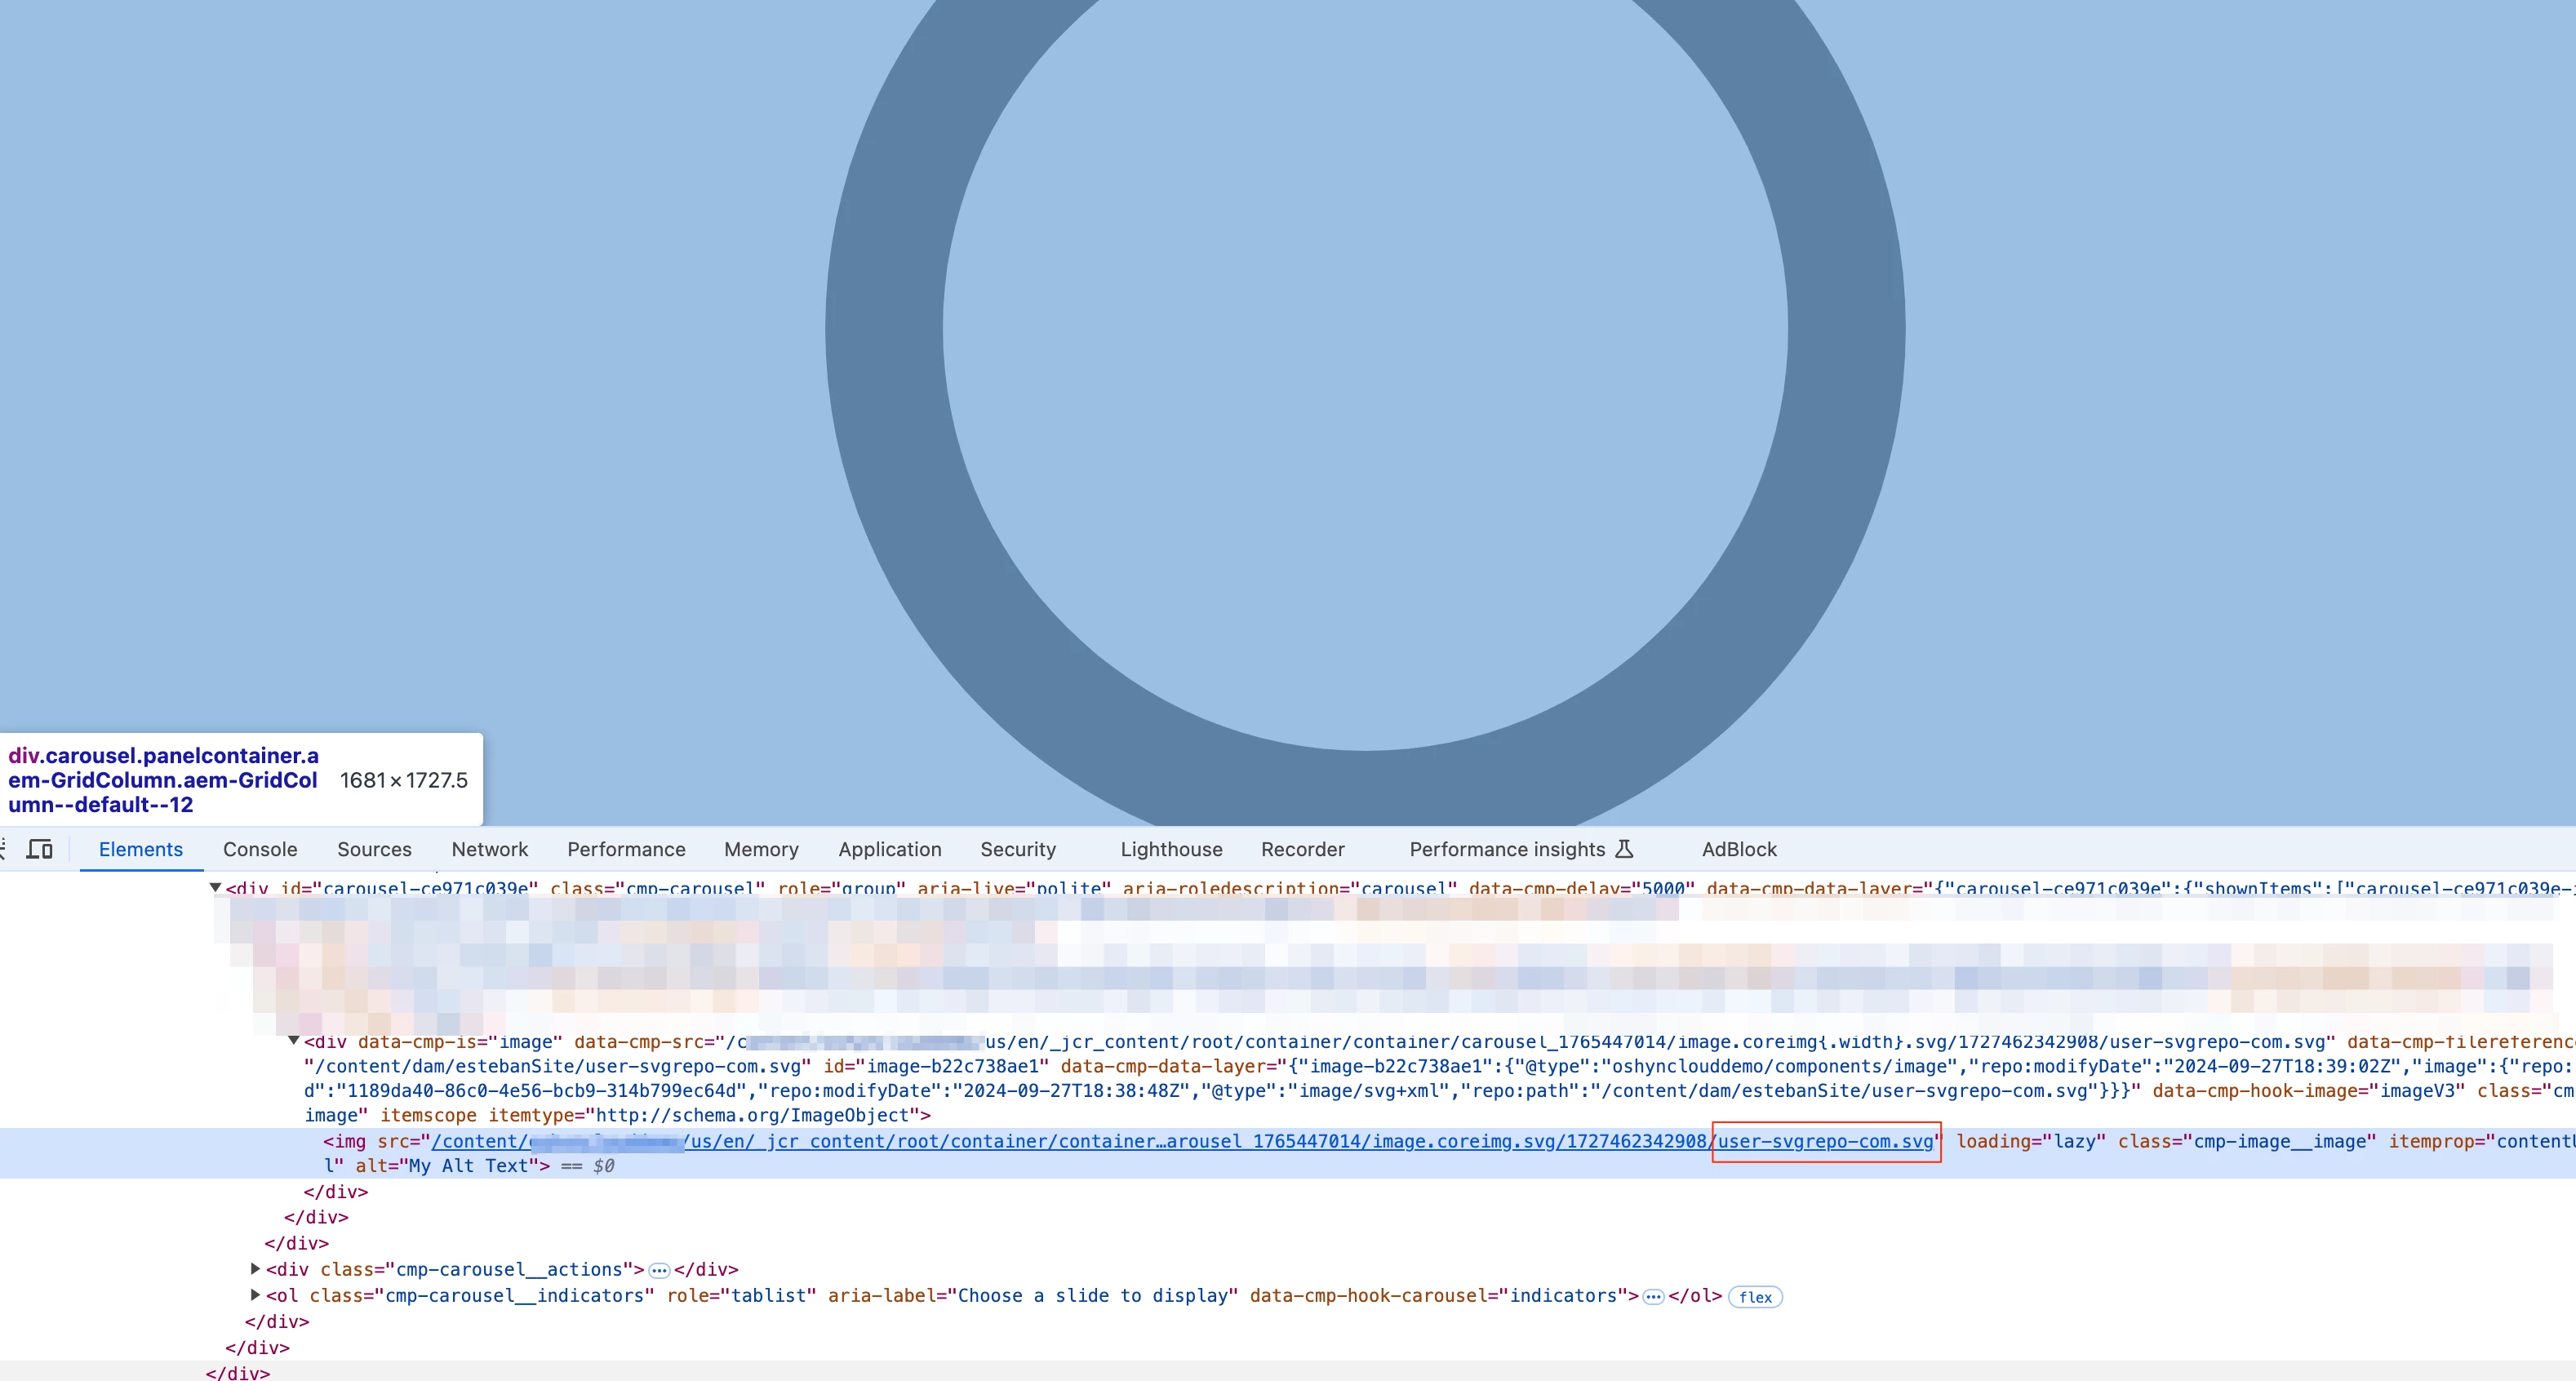The width and height of the screenshot is (2576, 1381).
Task: Click the flex badge on the ol element
Action: tap(1754, 1297)
